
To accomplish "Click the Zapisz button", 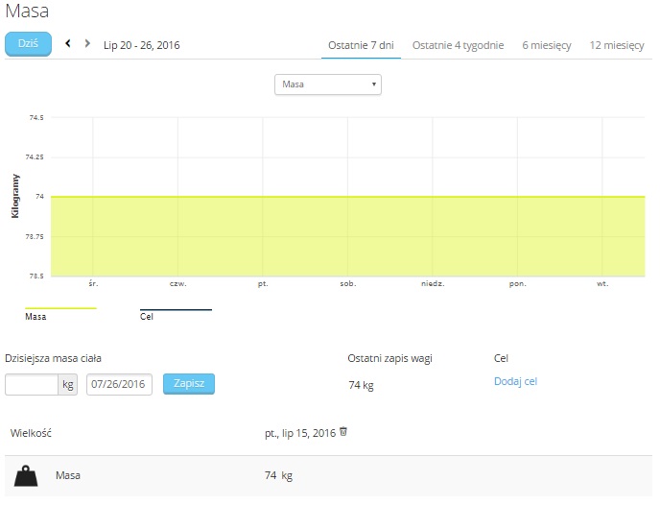I will [189, 384].
